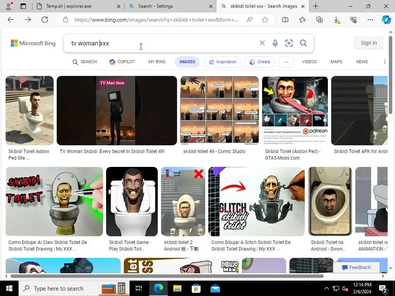Clear the Bing search box with X
The image size is (395, 296).
pos(262,43)
